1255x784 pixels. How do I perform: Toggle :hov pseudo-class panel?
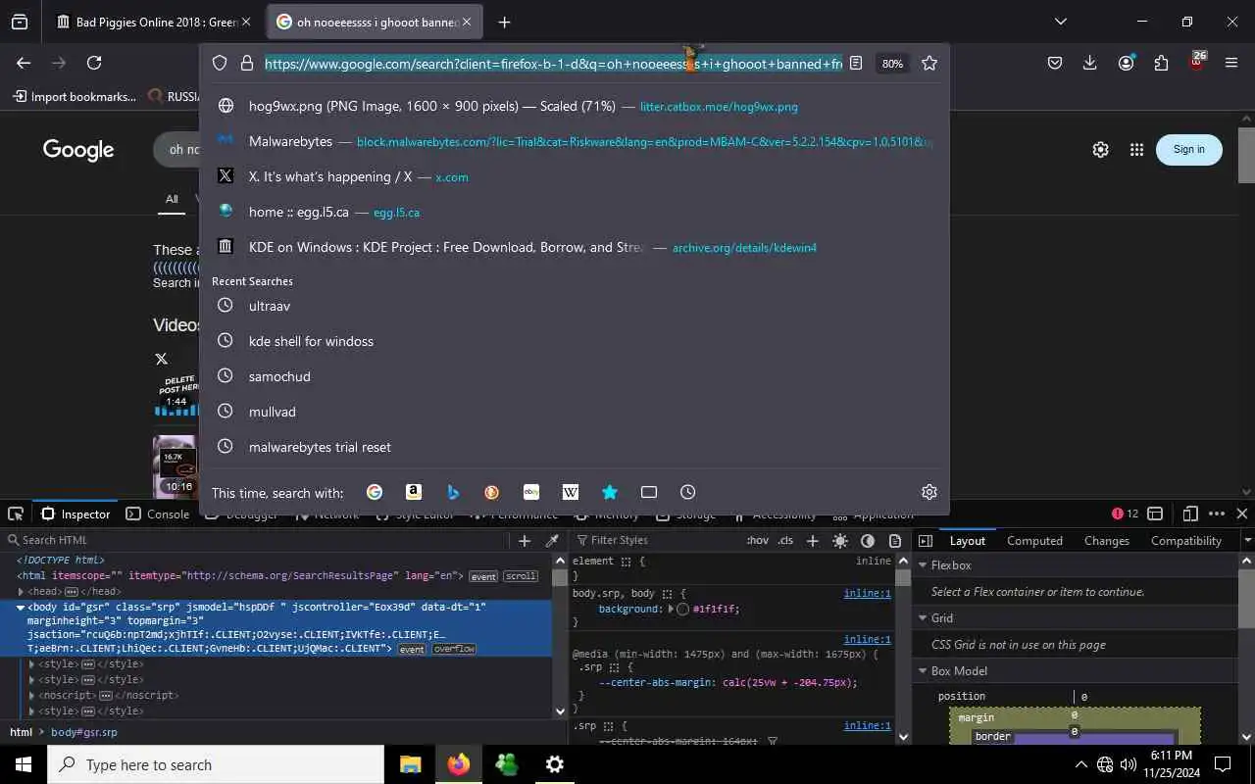coord(758,540)
